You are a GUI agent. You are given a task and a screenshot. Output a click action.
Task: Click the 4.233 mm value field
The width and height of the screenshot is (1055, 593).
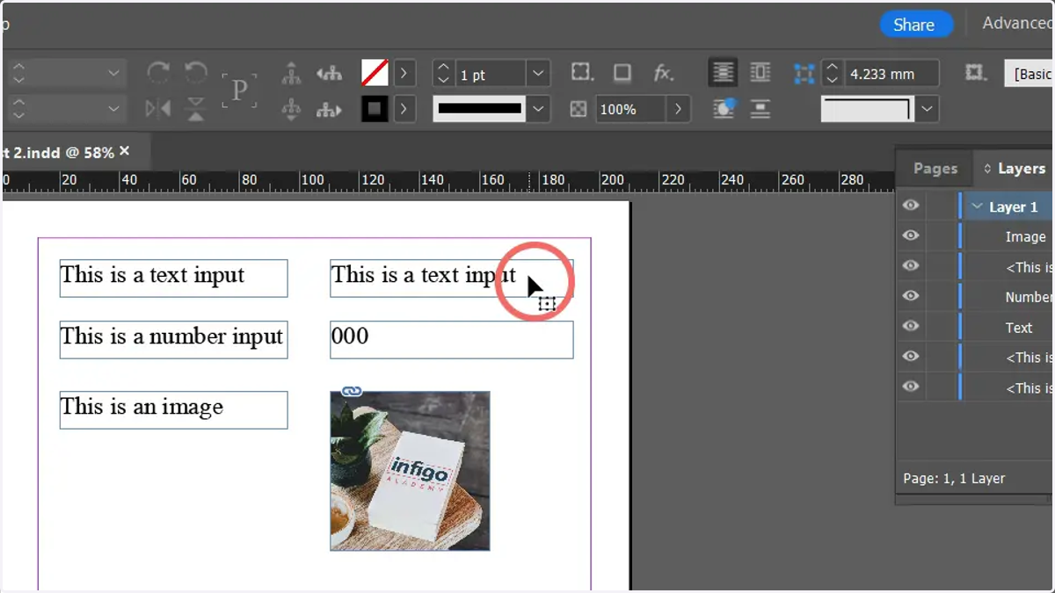click(x=891, y=74)
